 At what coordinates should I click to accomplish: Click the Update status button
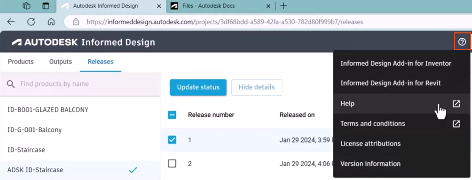click(x=198, y=87)
